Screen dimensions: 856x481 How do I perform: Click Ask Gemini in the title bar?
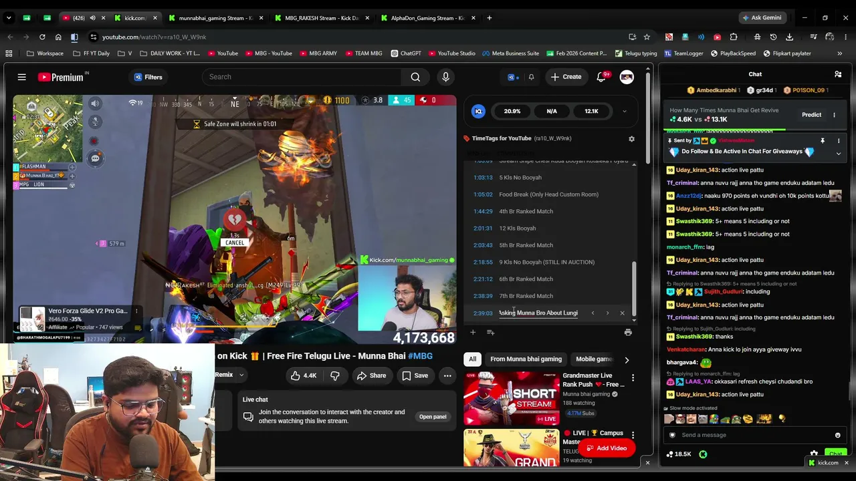[x=762, y=18]
